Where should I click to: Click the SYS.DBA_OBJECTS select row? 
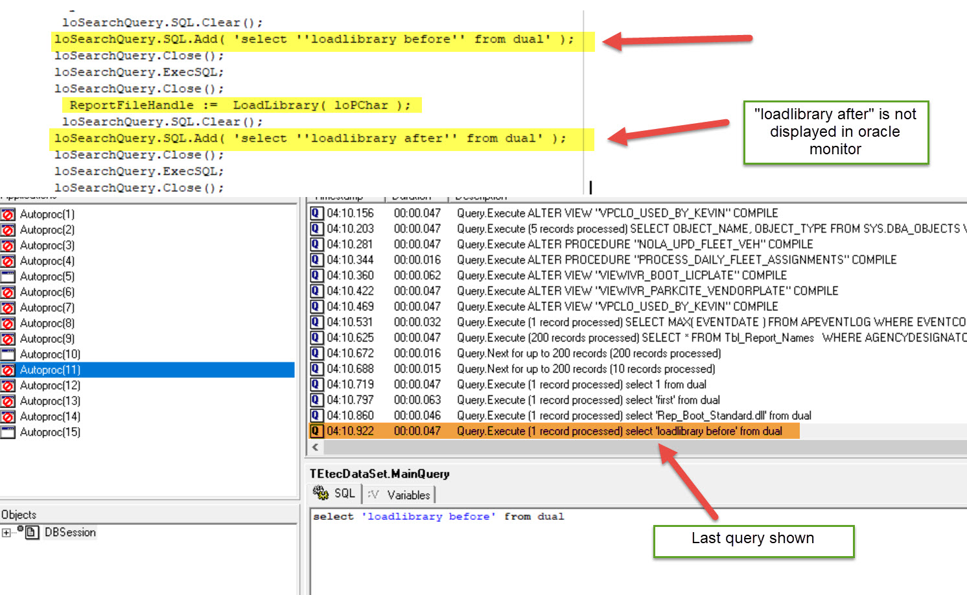coord(638,228)
